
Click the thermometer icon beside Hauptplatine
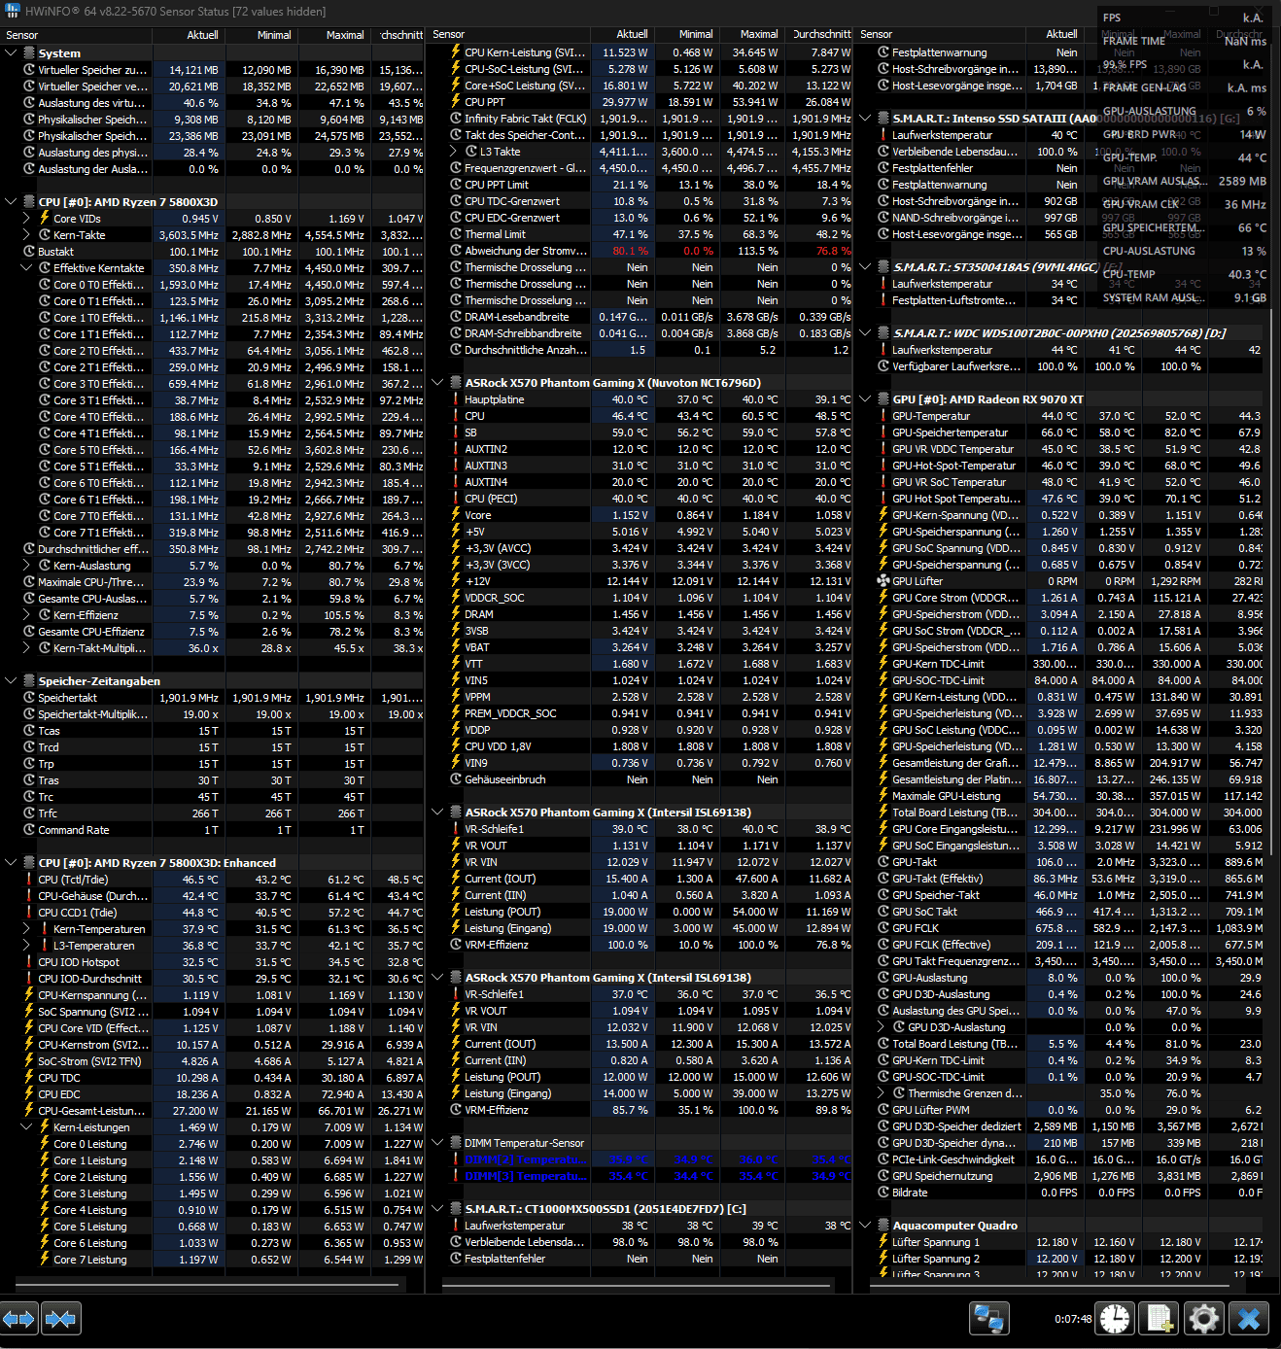click(x=456, y=399)
